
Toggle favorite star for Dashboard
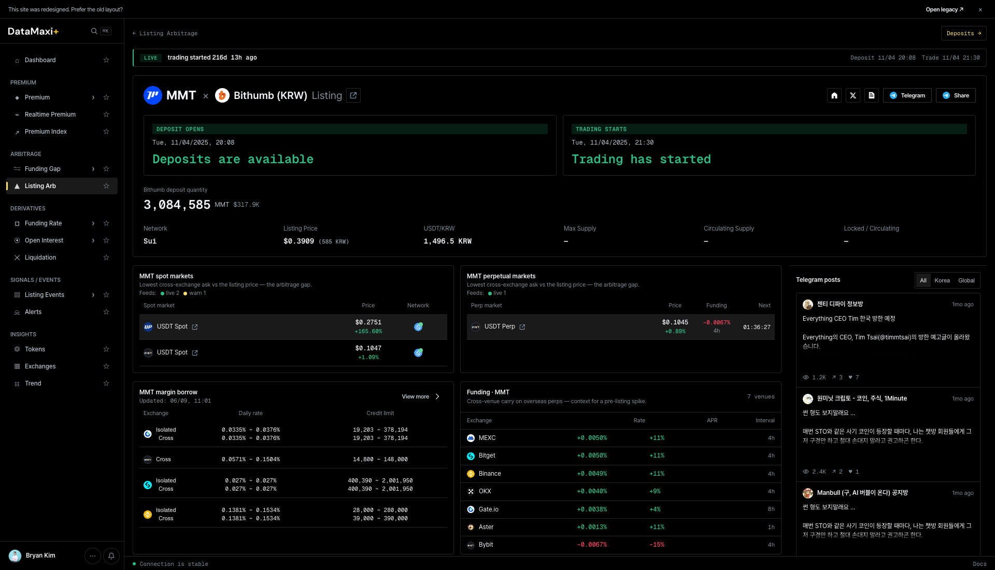click(106, 60)
